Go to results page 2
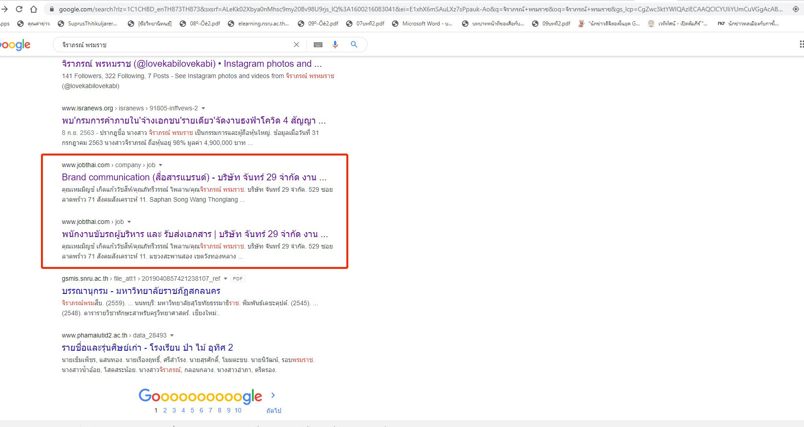 [165, 410]
